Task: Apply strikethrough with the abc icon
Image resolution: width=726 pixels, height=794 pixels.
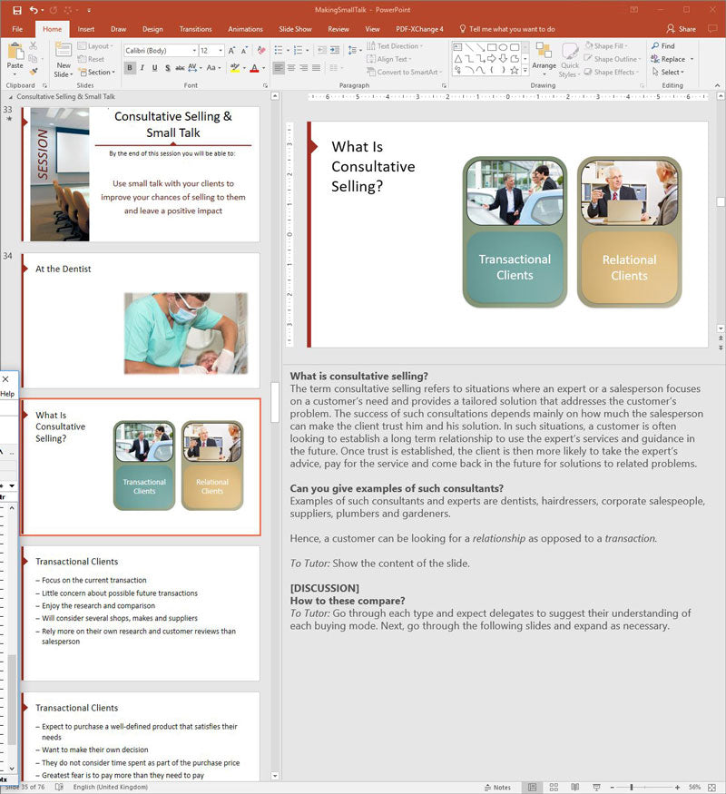Action: coord(180,68)
